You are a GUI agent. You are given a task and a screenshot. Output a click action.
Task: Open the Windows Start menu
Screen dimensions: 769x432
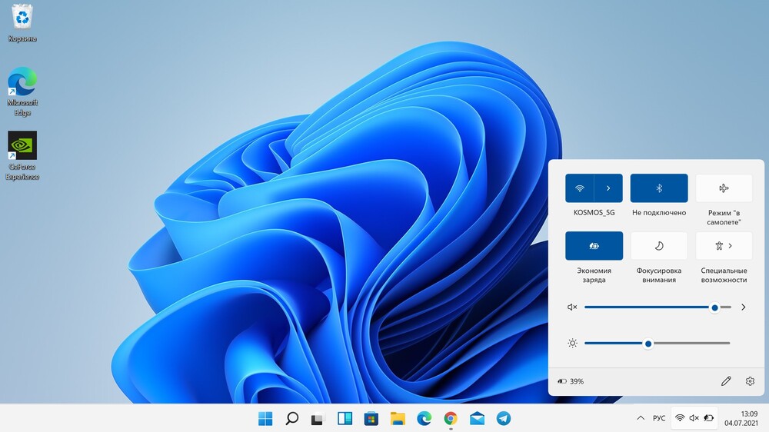tap(265, 418)
